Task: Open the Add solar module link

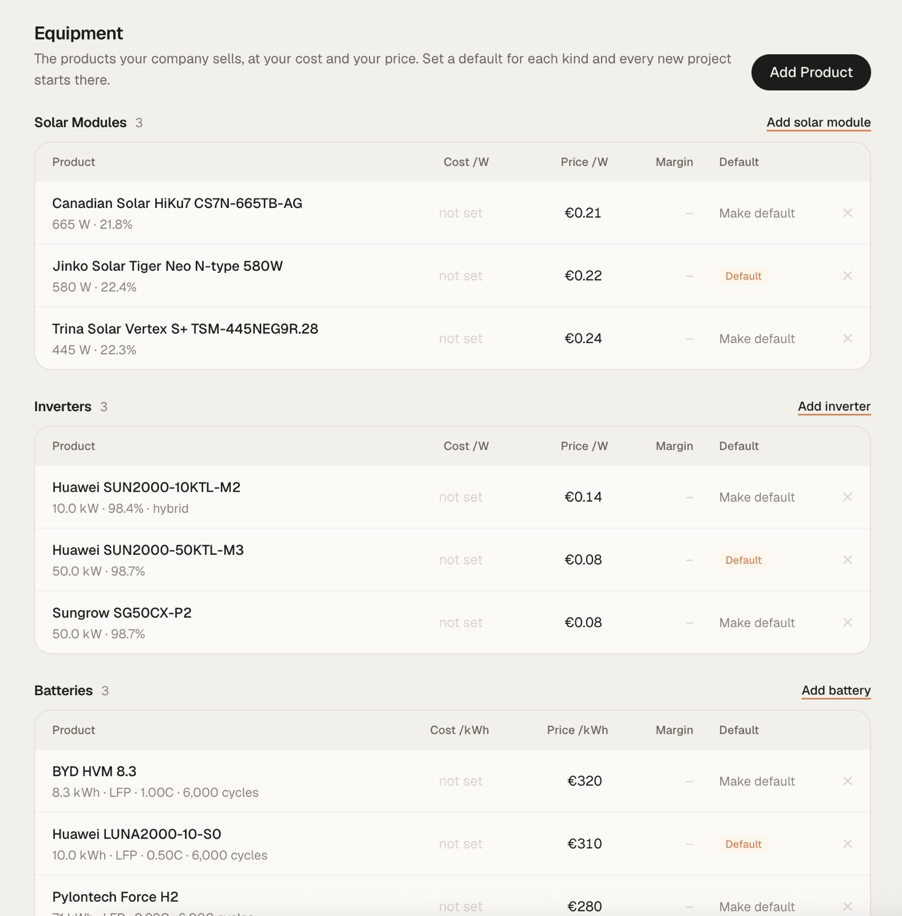Action: pyautogui.click(x=818, y=123)
